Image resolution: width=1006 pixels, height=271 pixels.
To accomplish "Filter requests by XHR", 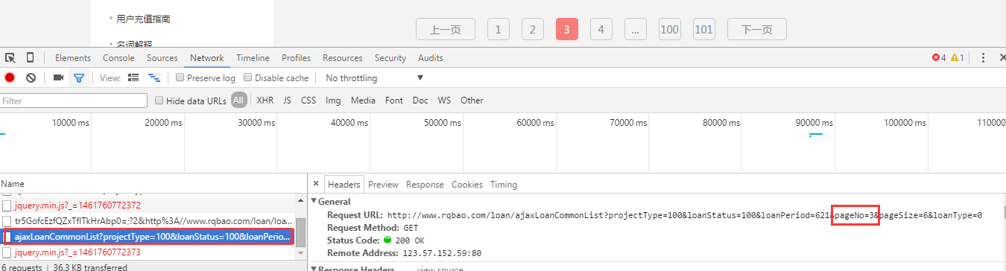I will coord(265,101).
